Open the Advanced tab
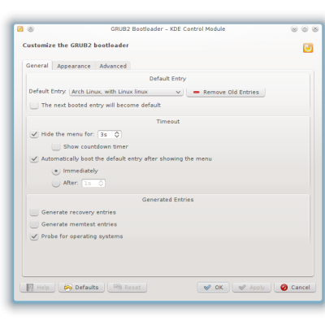Viewport: 325px width, 325px height. tap(113, 66)
